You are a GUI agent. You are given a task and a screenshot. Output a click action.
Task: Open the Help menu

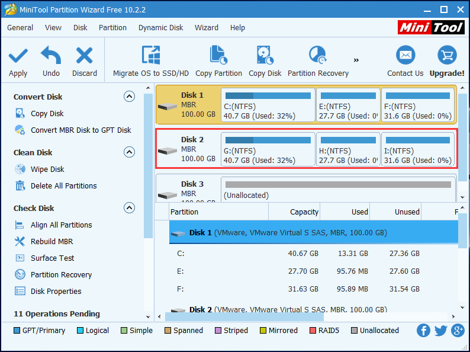click(x=237, y=28)
